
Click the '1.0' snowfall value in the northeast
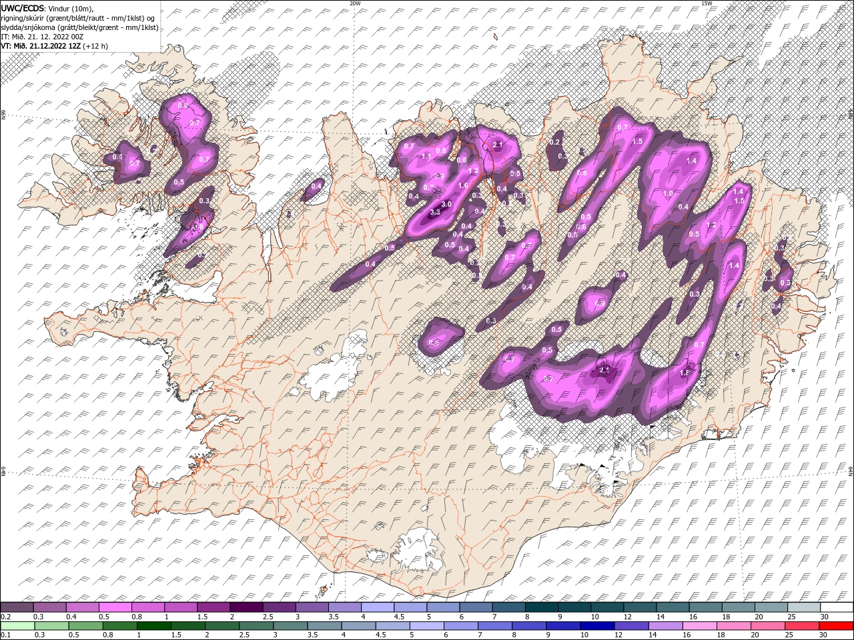(x=668, y=193)
